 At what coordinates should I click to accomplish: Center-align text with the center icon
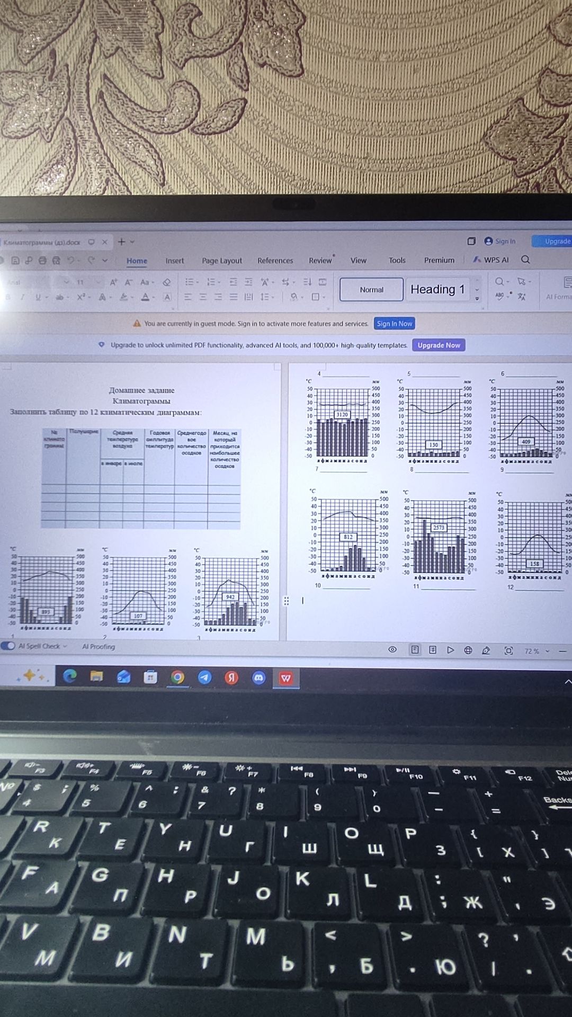coord(203,297)
